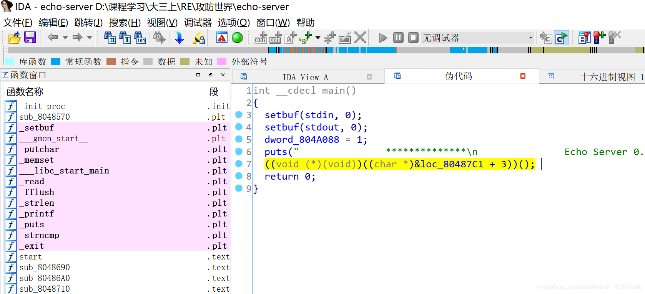
Task: Stop the debugger process
Action: [x=413, y=38]
